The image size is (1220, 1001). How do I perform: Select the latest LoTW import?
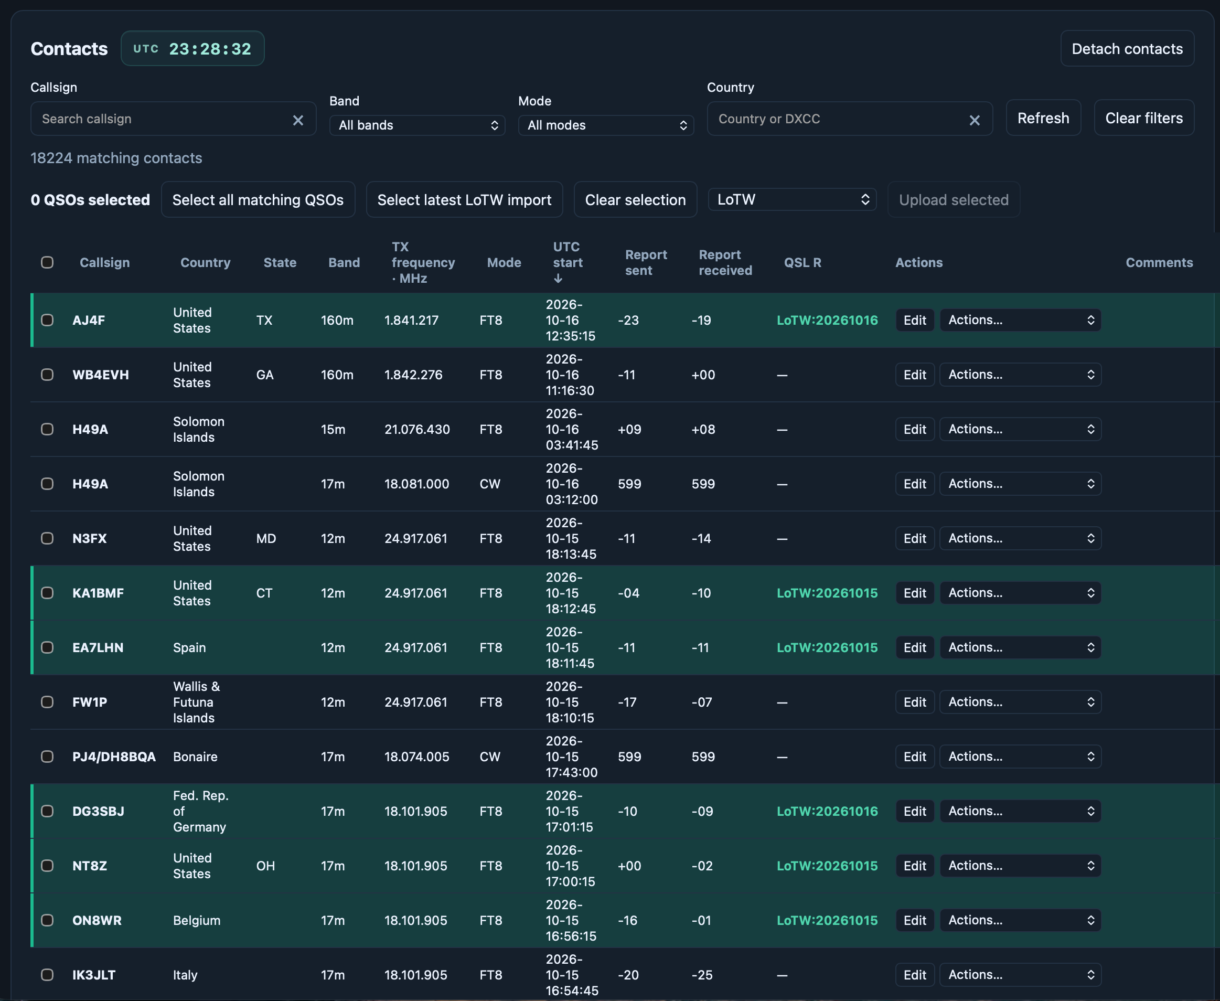click(464, 200)
